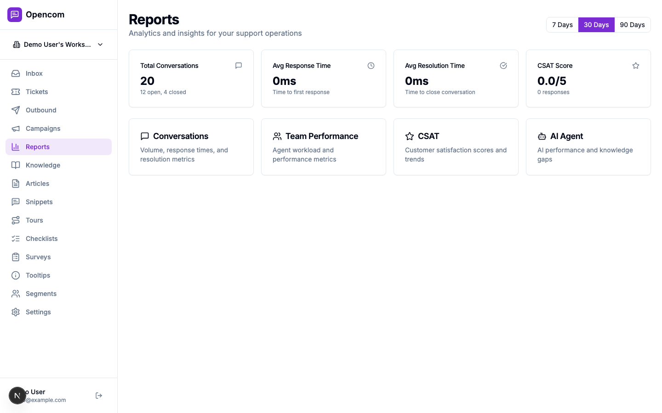This screenshot has height=413, width=662.
Task: Select the Inbox icon in sidebar
Action: tap(16, 73)
